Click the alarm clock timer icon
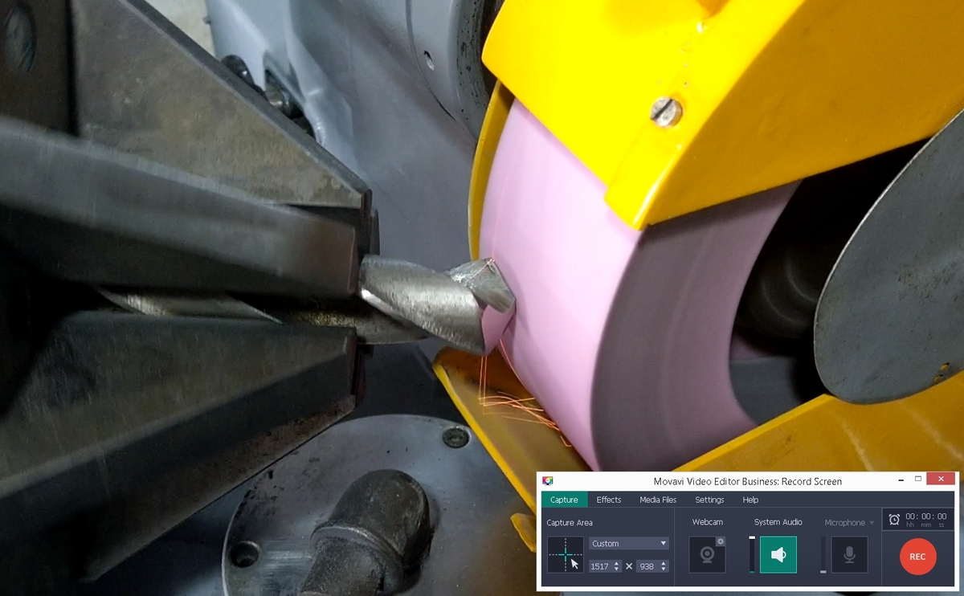The width and height of the screenshot is (964, 596). [x=894, y=520]
